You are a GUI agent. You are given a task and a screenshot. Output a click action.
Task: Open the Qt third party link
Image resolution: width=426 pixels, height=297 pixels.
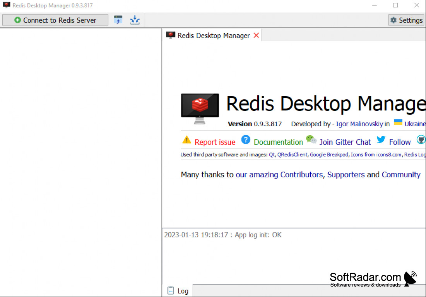272,154
